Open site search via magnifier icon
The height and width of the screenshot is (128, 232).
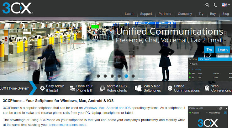click(x=207, y=5)
